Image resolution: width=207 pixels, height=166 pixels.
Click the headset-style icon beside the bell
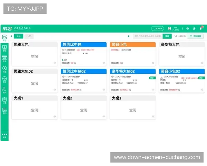188,29
